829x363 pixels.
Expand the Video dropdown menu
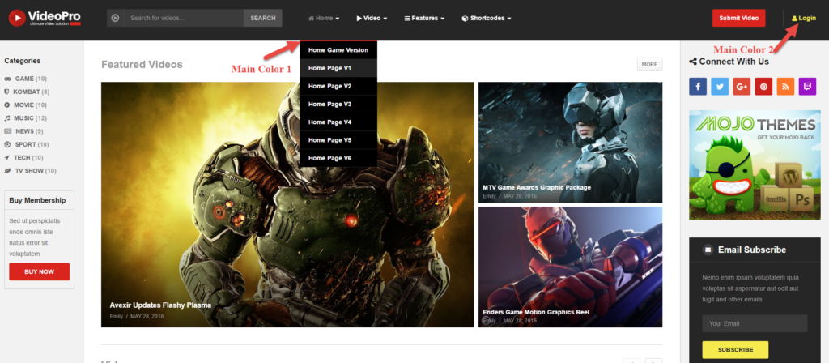pos(372,18)
